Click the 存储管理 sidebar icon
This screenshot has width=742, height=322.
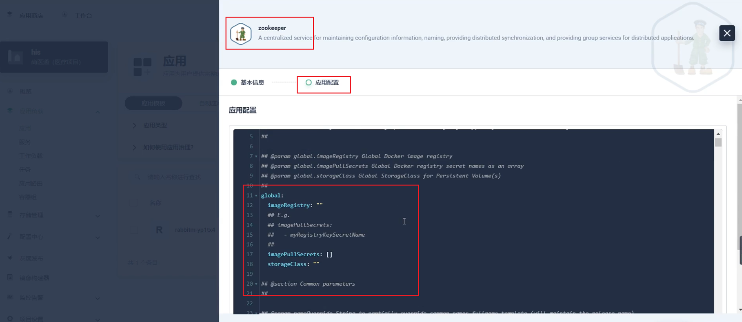tap(10, 215)
